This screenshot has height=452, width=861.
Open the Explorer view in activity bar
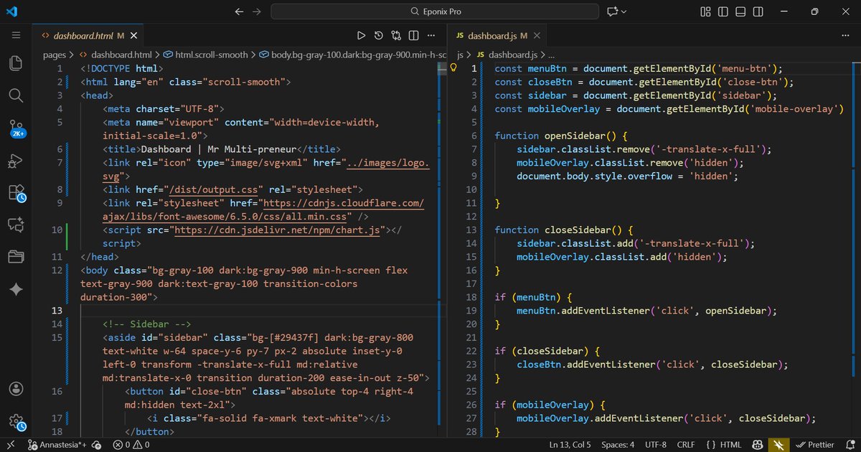[16, 63]
